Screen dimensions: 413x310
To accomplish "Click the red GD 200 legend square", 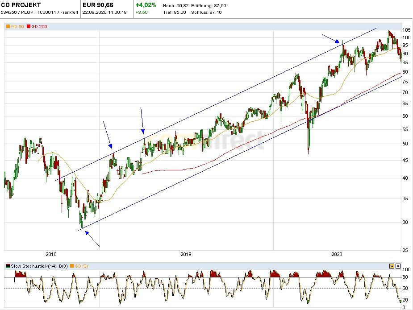I will point(28,27).
